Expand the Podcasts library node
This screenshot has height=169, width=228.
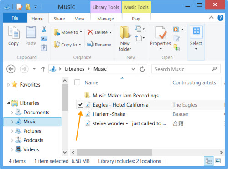[12, 140]
